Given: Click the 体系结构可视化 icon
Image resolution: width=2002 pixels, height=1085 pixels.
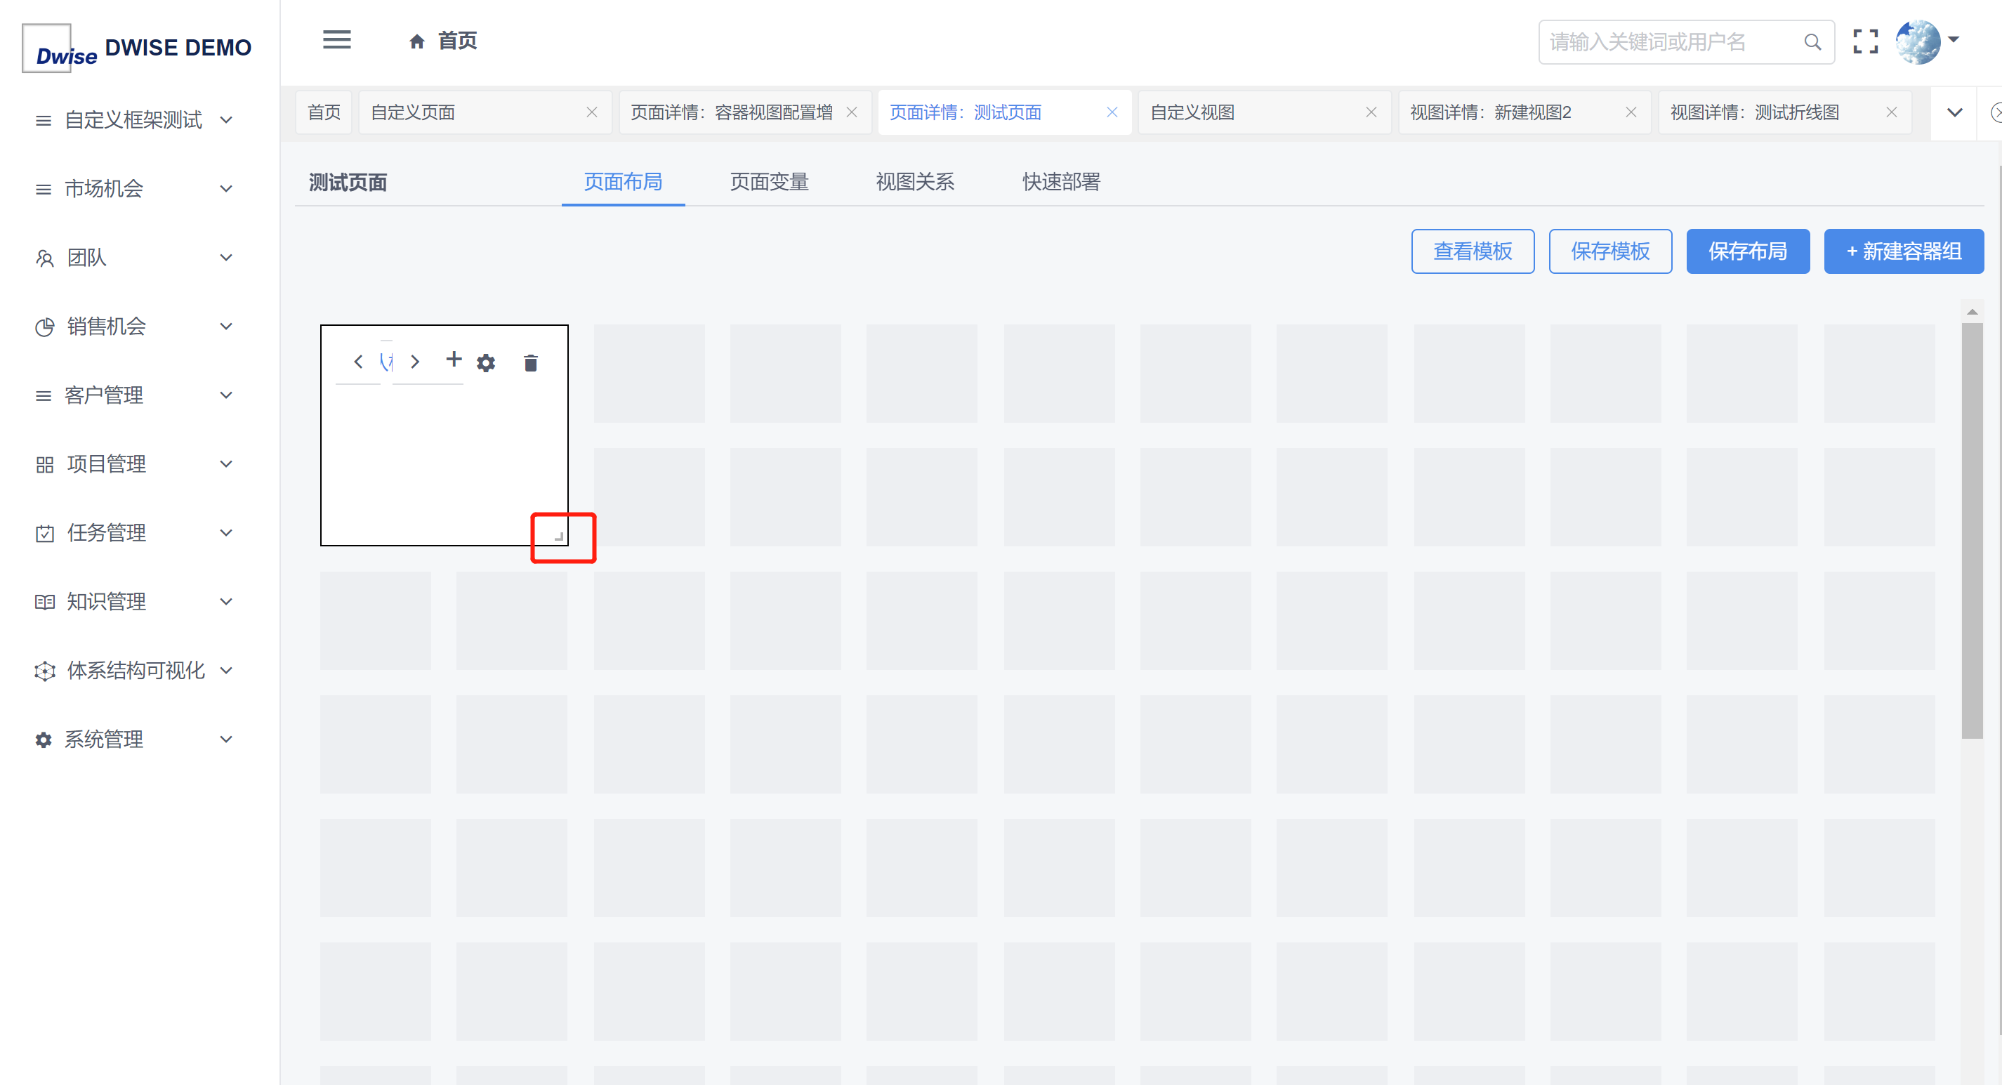Looking at the screenshot, I should pyautogui.click(x=44, y=671).
